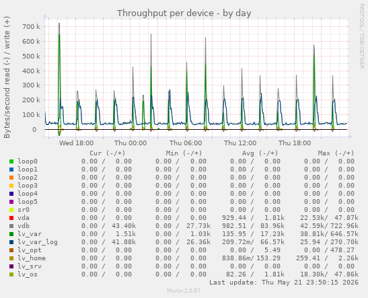The height and width of the screenshot is (298, 368).
Task: Click the 'Avg (-/+)' column header
Action: coord(260,153)
